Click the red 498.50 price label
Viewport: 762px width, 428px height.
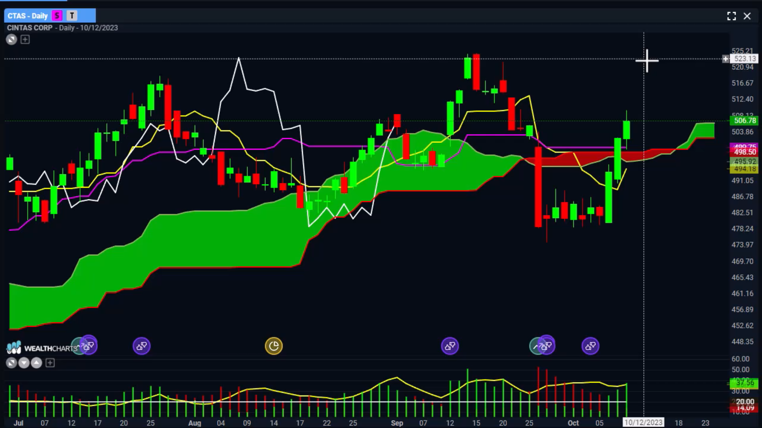pos(745,152)
